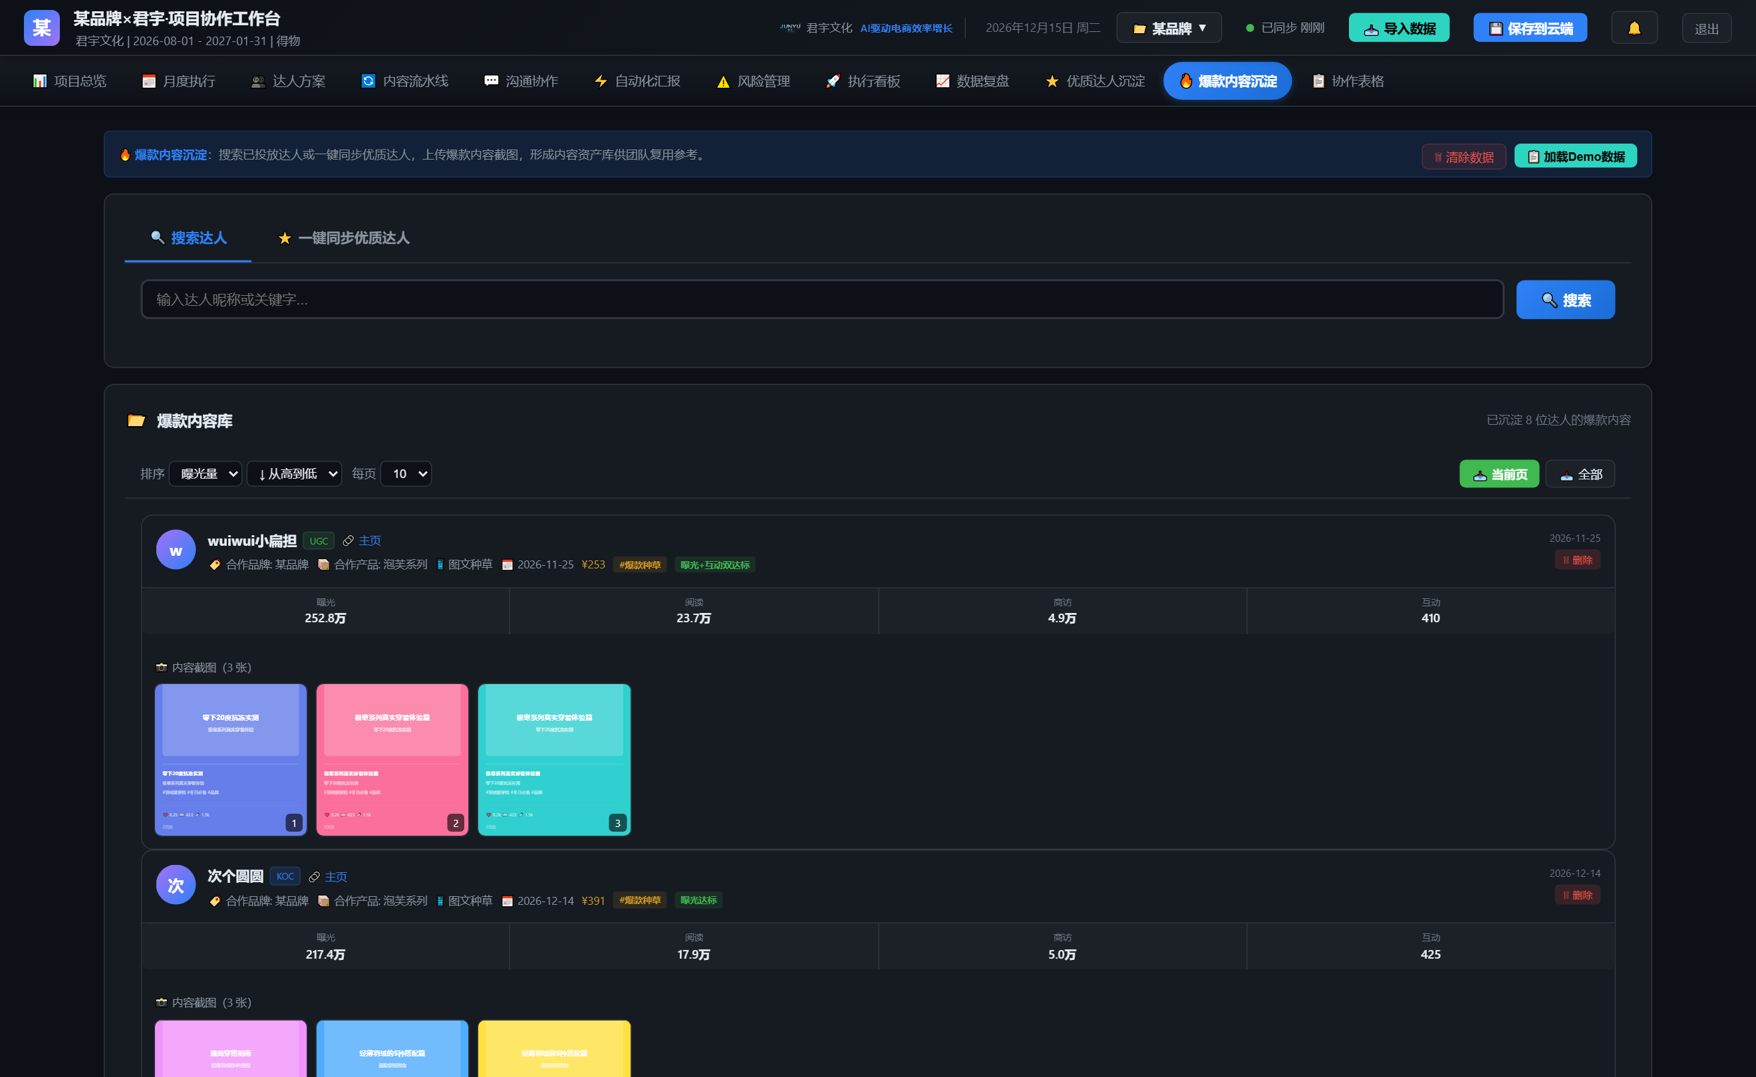Export 当前页 with the green button

(1499, 475)
